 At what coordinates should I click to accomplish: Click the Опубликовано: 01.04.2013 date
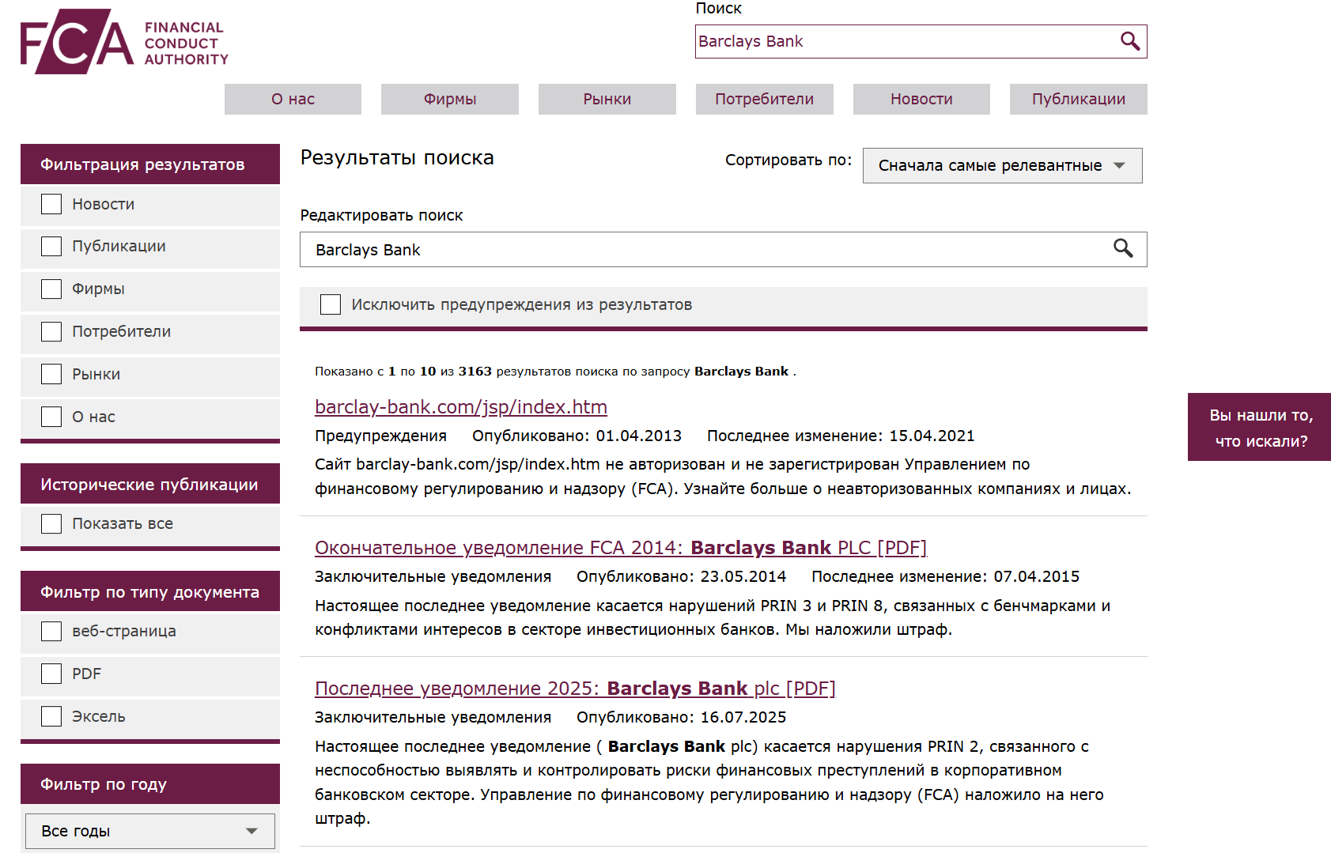pos(577,436)
